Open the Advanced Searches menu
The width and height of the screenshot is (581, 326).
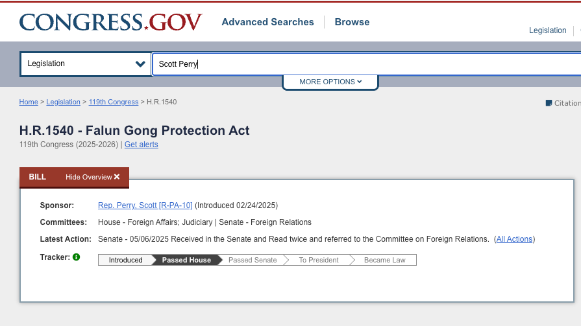pos(267,22)
